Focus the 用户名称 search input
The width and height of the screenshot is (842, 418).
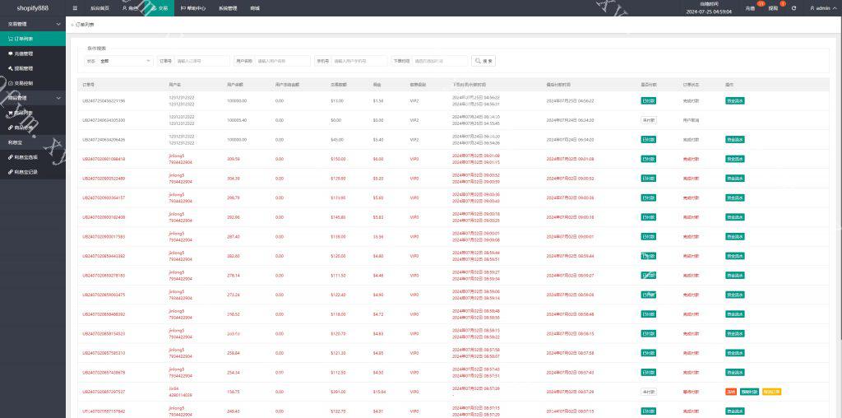(283, 61)
